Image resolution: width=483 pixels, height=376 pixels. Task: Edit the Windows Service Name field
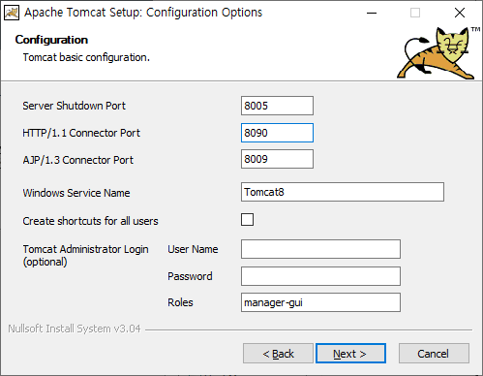[343, 192]
